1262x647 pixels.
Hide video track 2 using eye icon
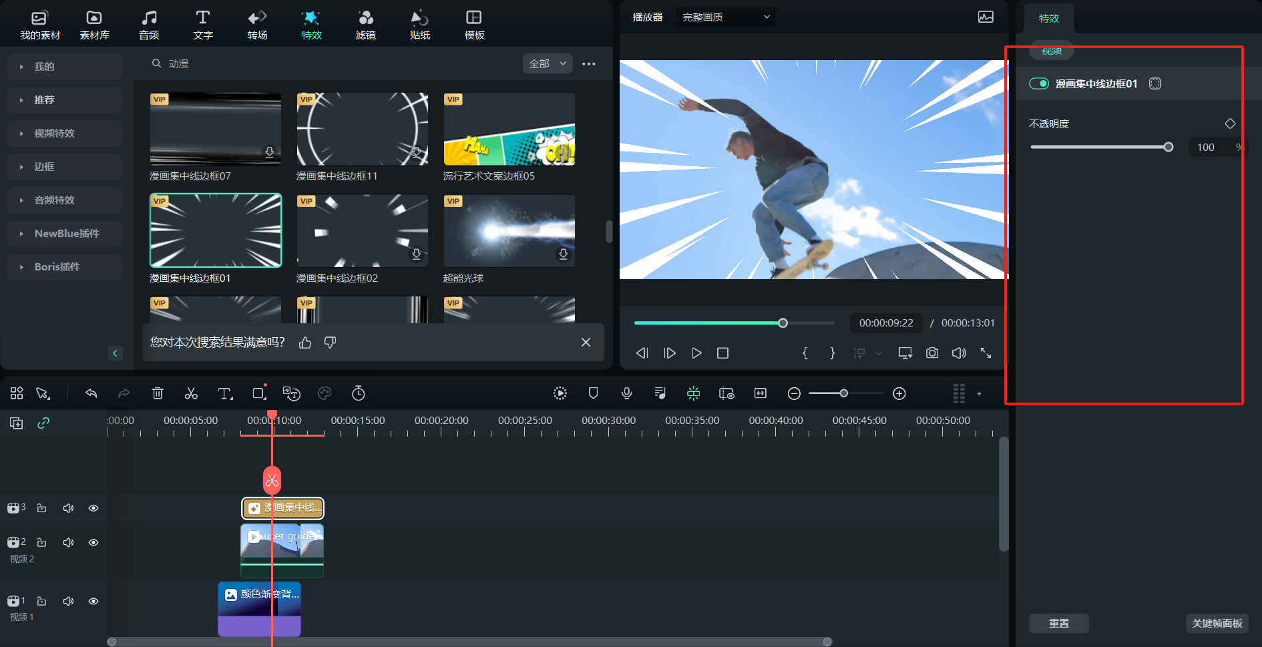coord(93,542)
